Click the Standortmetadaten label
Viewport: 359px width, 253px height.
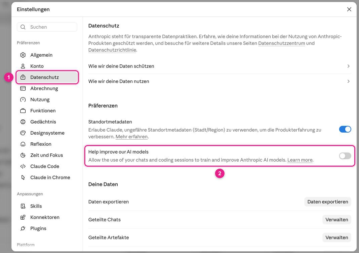110,122
